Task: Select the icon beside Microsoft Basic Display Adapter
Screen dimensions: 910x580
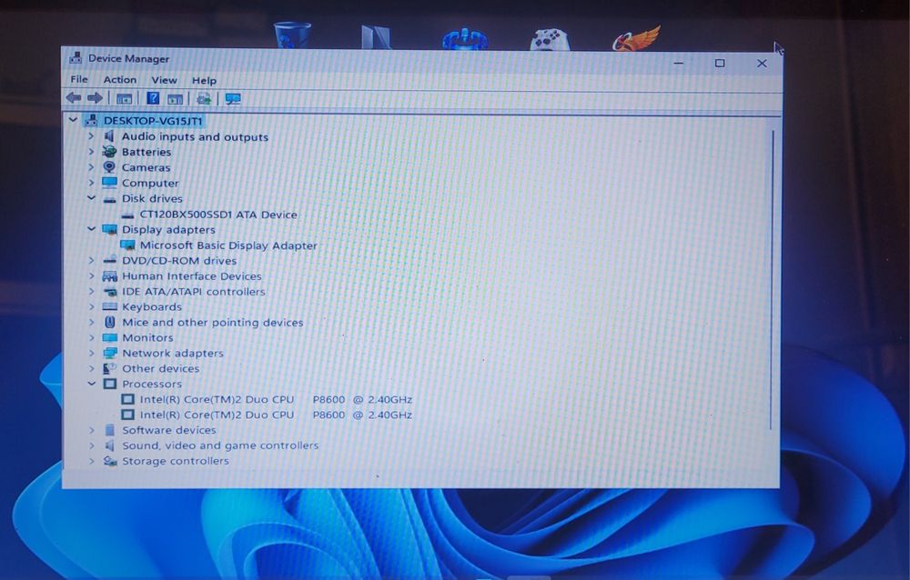Action: [x=127, y=245]
